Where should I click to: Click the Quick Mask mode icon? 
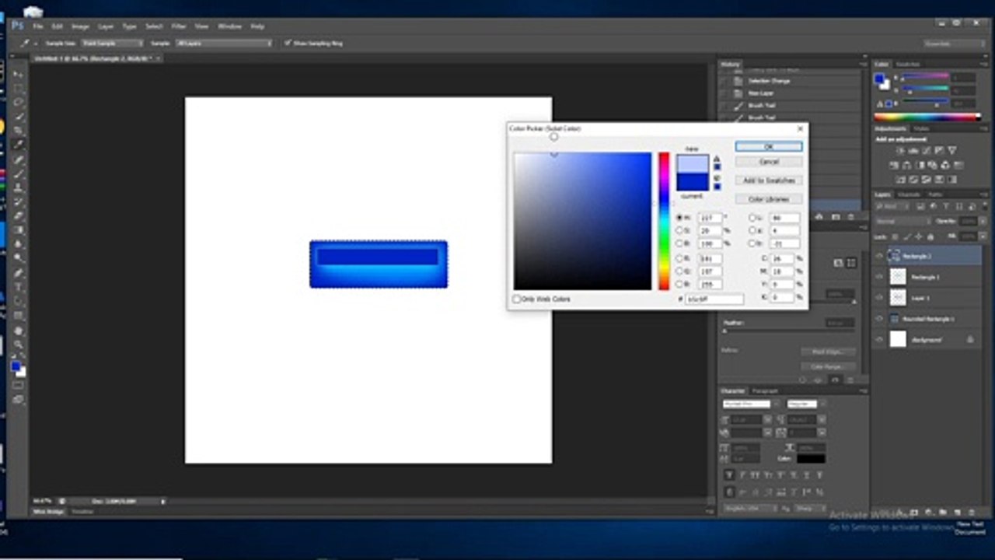pos(19,385)
